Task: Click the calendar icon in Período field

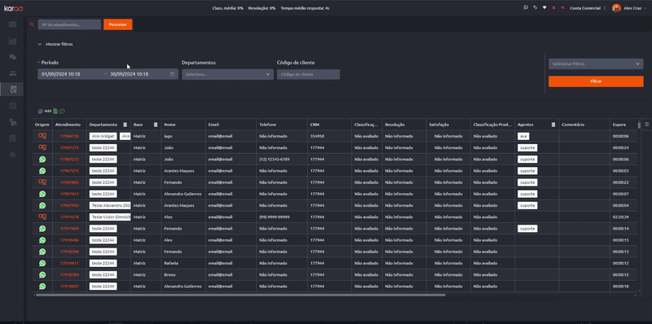Action: click(x=172, y=74)
